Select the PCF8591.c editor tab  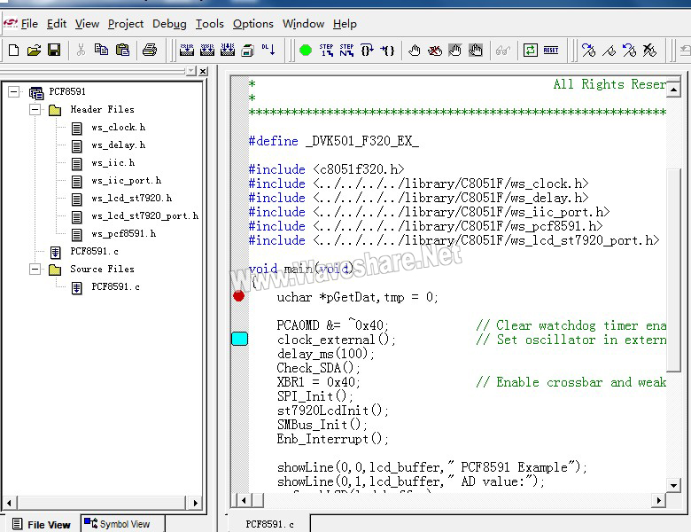pos(269,524)
